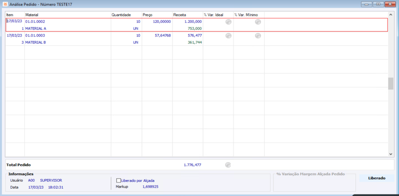Viewport: 399px width, 196px height.
Task: Click the % Var. Mínimo indicator for 01.01.0003
Action: click(x=258, y=36)
